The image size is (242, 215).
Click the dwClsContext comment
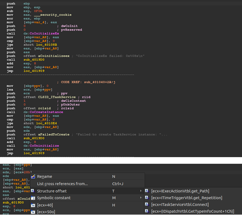(73, 101)
